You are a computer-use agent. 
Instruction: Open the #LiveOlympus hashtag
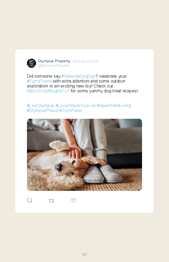coord(40,106)
